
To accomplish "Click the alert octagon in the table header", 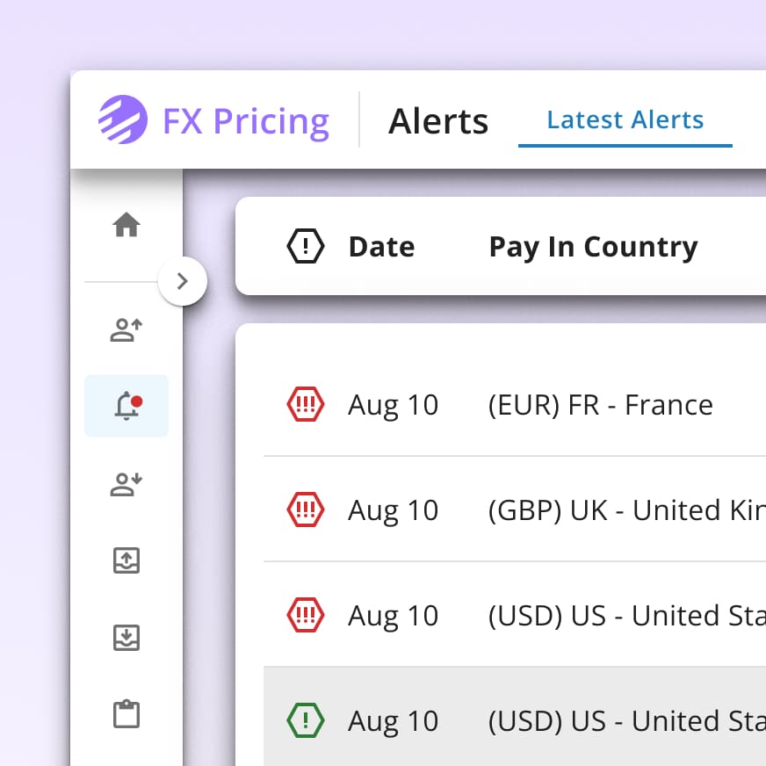I will tap(305, 247).
